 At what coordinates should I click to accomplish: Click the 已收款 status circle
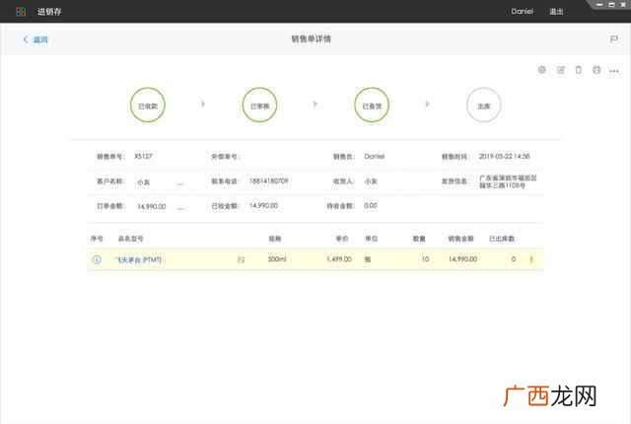[x=148, y=106]
